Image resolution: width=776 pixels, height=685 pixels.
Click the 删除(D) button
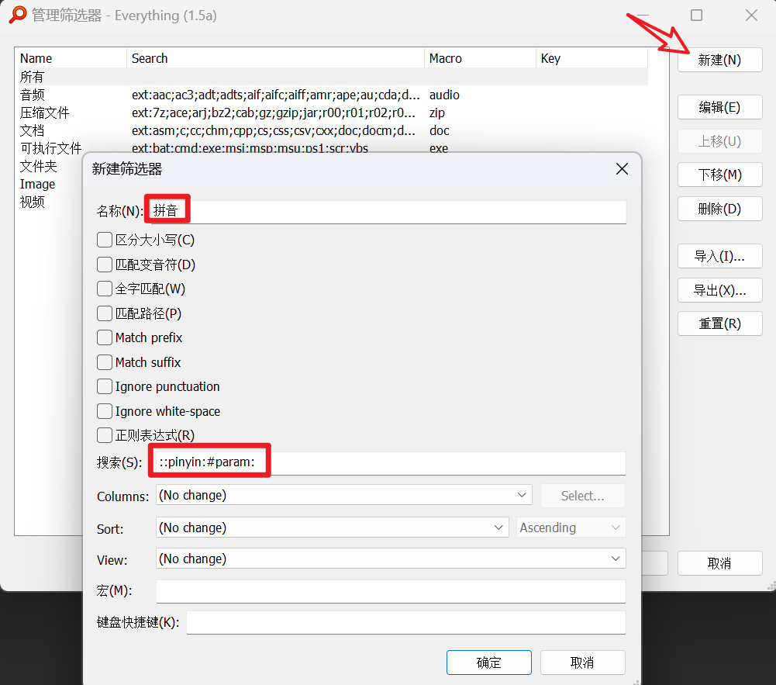(719, 209)
